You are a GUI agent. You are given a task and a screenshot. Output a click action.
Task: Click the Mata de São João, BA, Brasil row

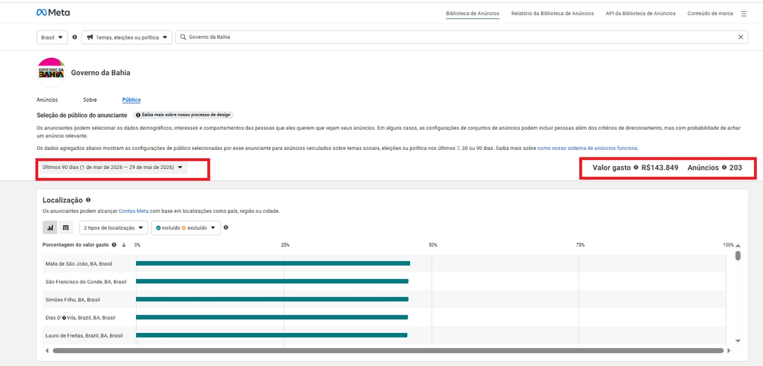[385, 263]
